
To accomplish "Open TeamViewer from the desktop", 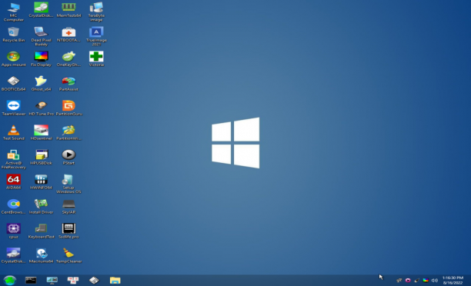I will (14, 108).
